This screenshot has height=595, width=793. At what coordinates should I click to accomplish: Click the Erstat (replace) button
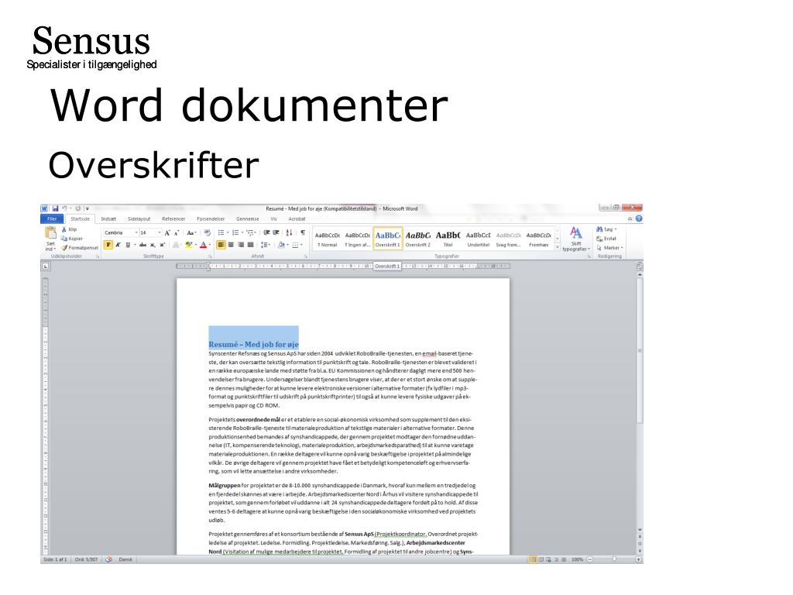click(x=606, y=239)
